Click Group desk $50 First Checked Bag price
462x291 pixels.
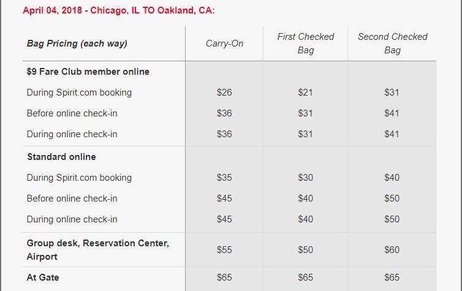305,250
